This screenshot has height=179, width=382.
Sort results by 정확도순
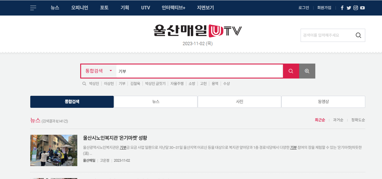pos(358,120)
